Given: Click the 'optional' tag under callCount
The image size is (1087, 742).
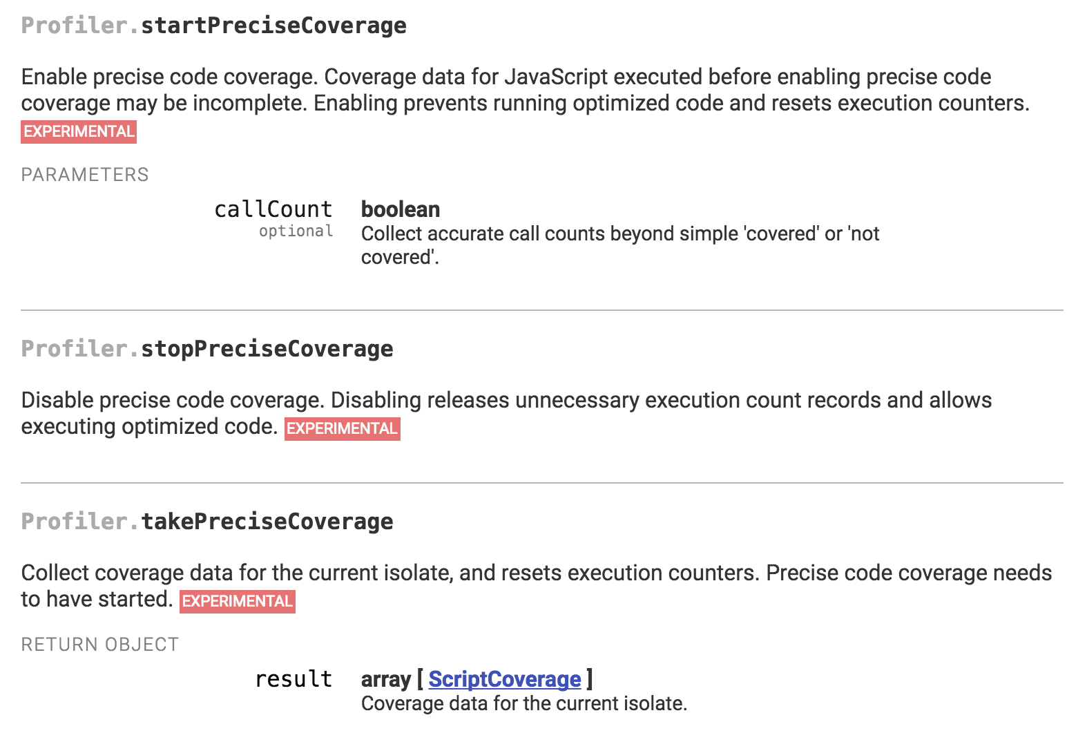Looking at the screenshot, I should [x=296, y=231].
